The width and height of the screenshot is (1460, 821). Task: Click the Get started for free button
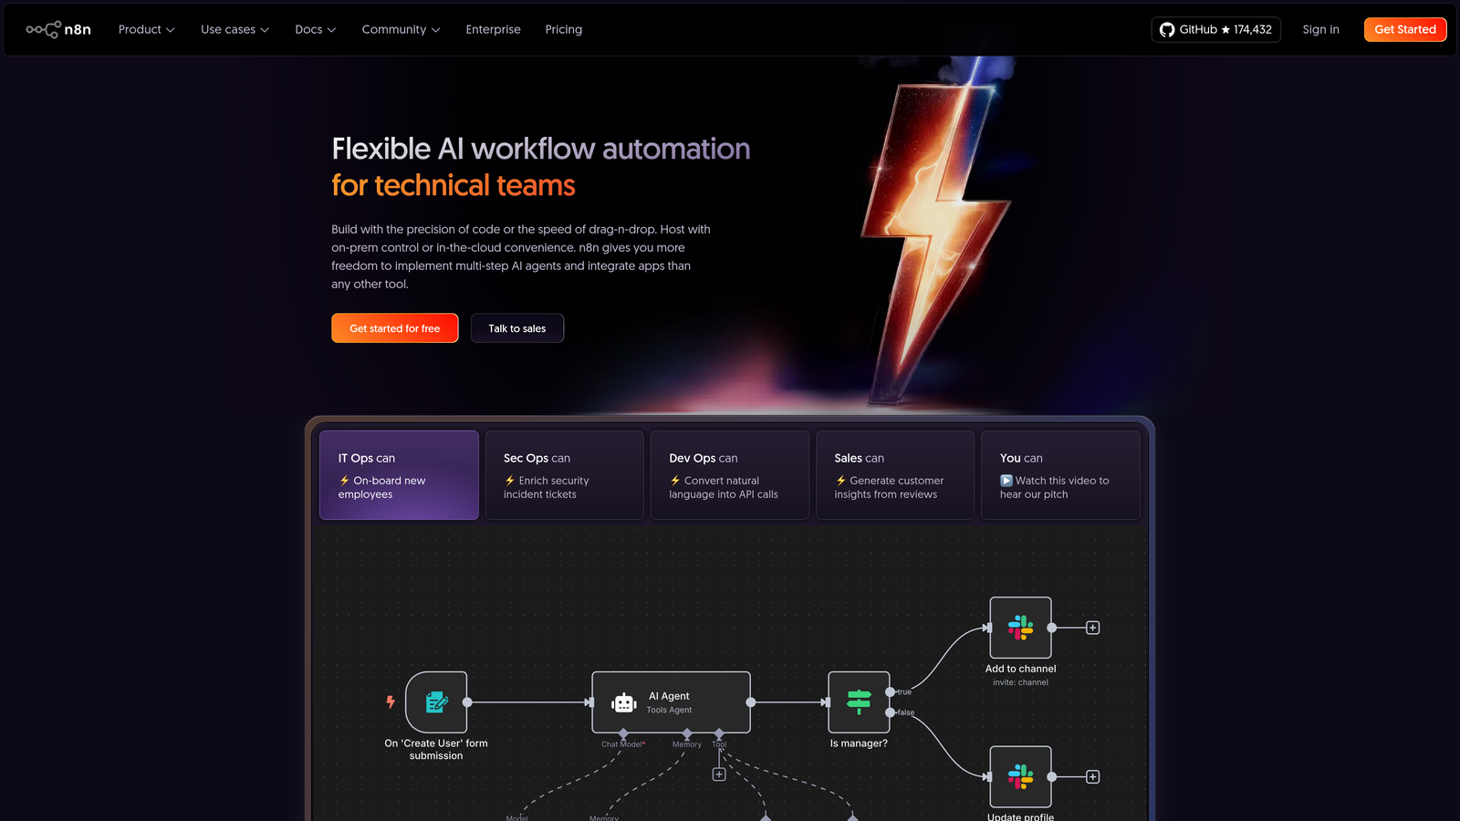394,327
